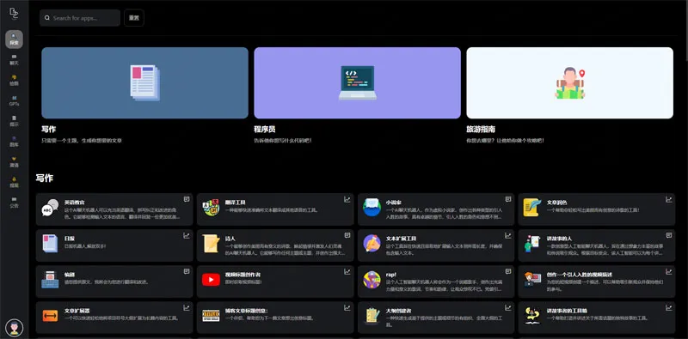Click the 视频标题创作者 card title
Image resolution: width=688 pixels, height=339 pixels.
click(243, 275)
